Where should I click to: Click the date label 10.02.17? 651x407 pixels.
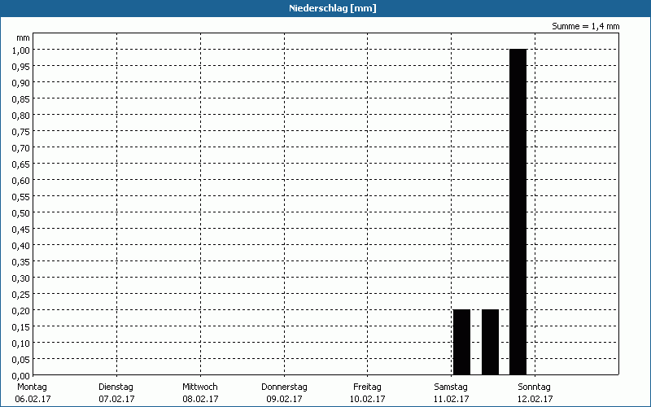click(x=368, y=399)
